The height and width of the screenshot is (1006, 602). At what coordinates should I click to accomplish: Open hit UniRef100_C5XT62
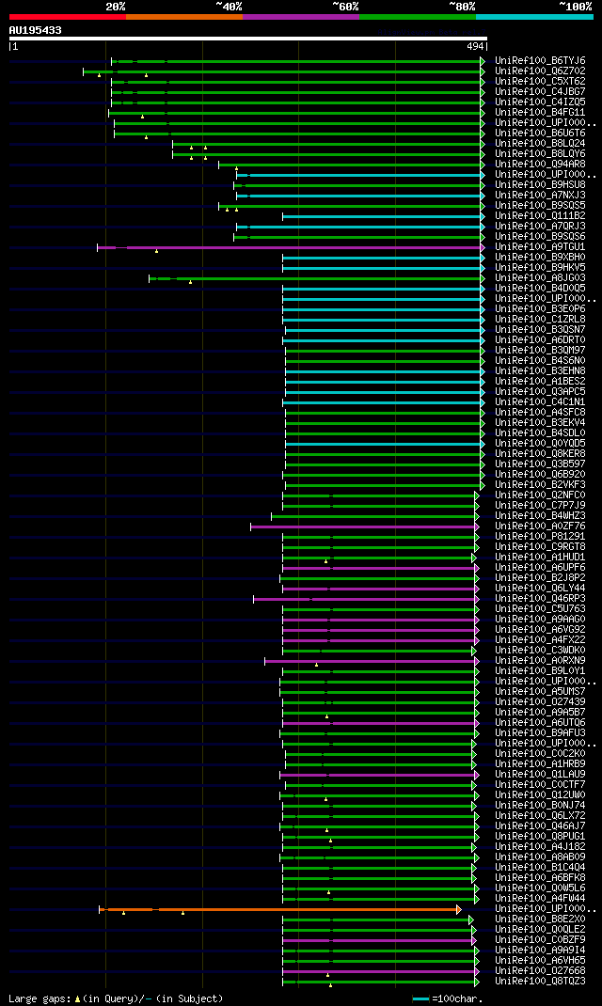pos(540,82)
